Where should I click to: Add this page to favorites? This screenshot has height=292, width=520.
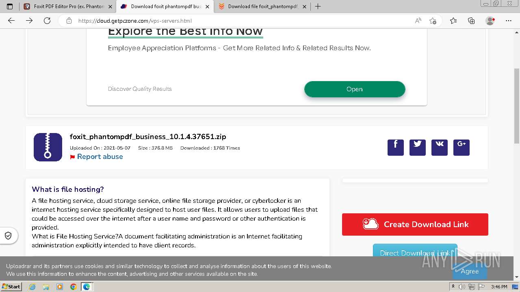pos(433,21)
